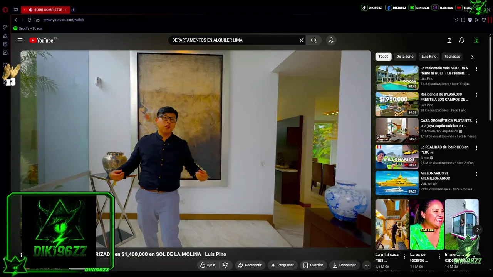Image resolution: width=493 pixels, height=277 pixels.
Task: Open Spotify – Buscar bookmark
Action: (28, 28)
